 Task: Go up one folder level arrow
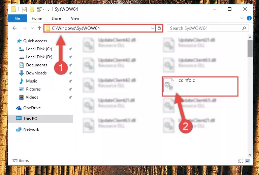(x=39, y=28)
